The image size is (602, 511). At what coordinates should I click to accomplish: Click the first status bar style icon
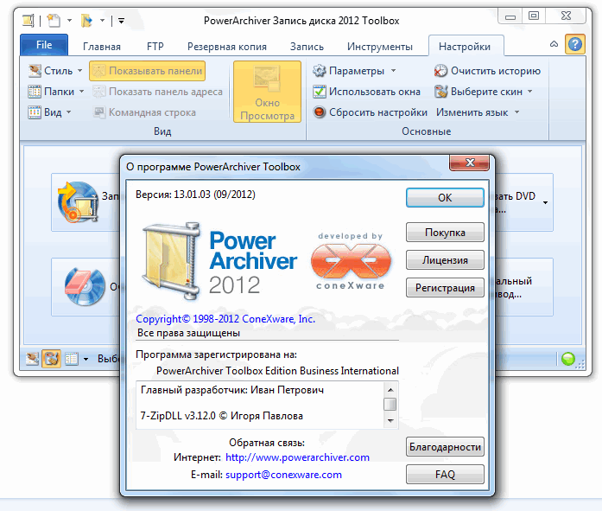point(32,359)
